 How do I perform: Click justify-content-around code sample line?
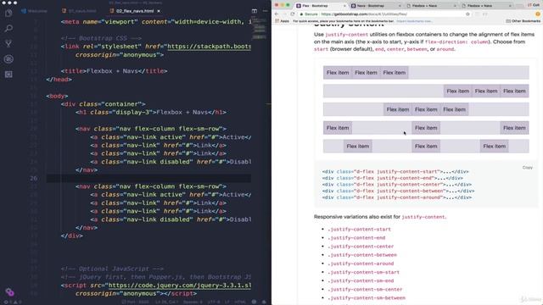click(x=396, y=197)
